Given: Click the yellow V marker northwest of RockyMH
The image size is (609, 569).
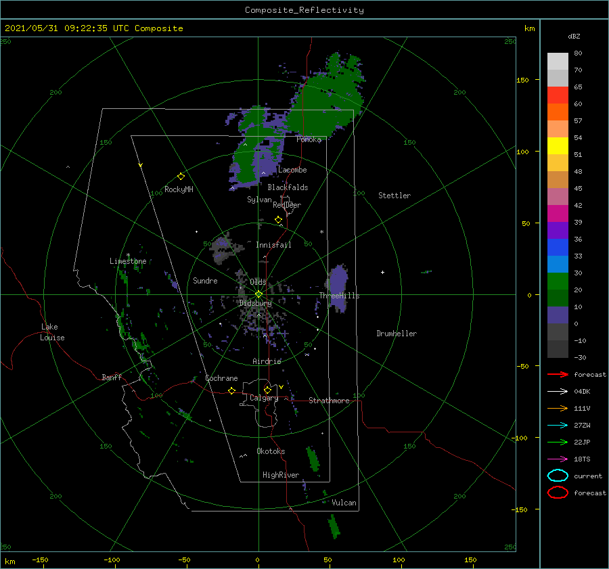Looking at the screenshot, I should click(x=141, y=165).
